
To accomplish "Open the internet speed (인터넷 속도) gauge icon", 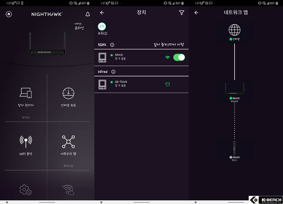I will tap(69, 93).
